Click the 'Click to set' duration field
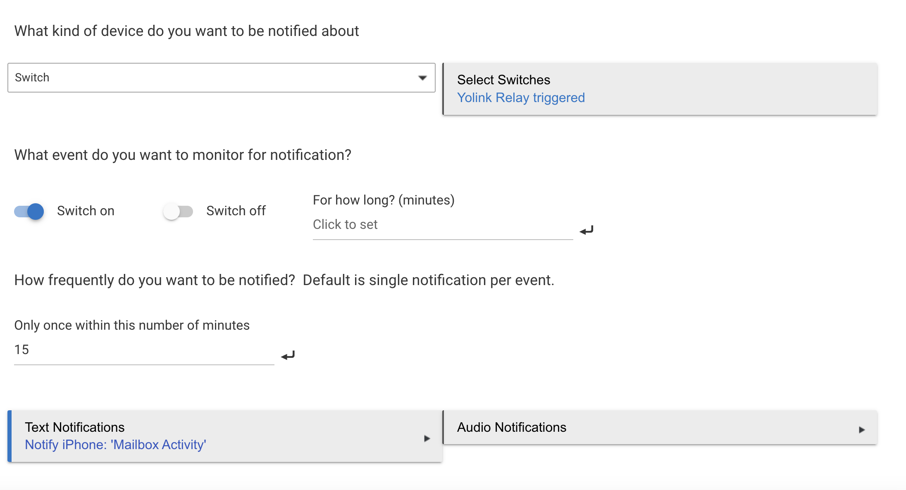The width and height of the screenshot is (906, 490). point(442,224)
